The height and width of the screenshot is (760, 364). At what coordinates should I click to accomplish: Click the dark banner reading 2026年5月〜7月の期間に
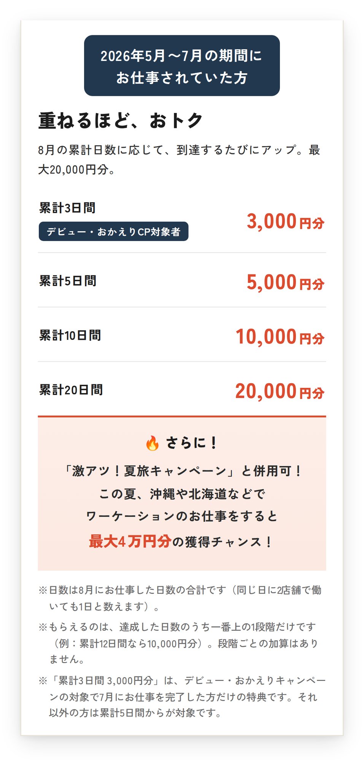tap(182, 65)
